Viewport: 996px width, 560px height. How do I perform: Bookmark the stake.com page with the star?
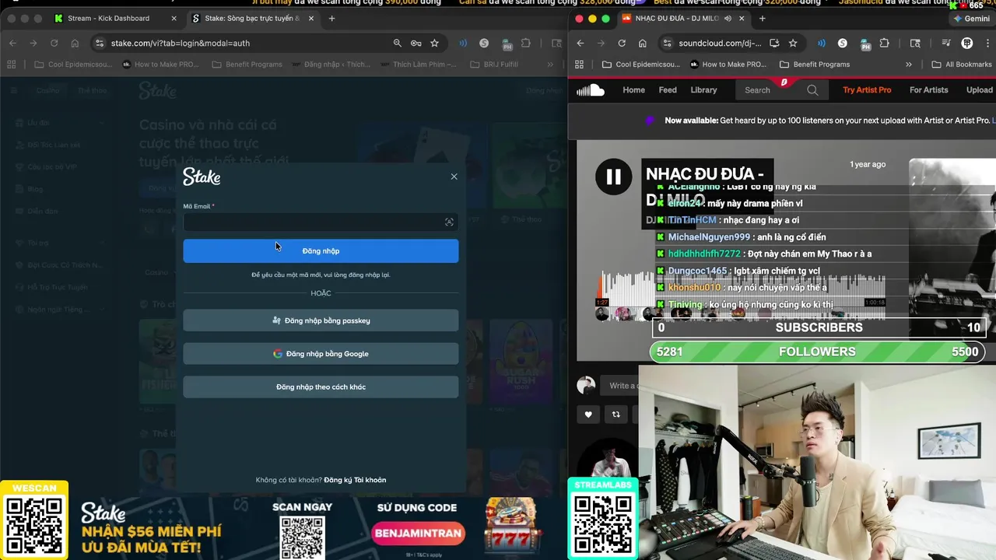point(434,43)
